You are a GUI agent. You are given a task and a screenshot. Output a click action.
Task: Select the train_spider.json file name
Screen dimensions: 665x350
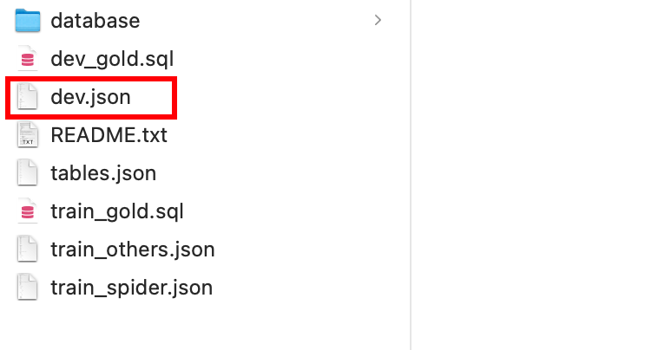pyautogui.click(x=131, y=288)
